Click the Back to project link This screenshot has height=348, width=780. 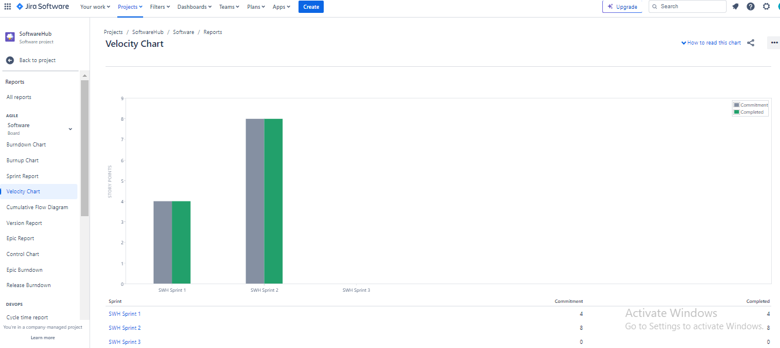pos(38,60)
